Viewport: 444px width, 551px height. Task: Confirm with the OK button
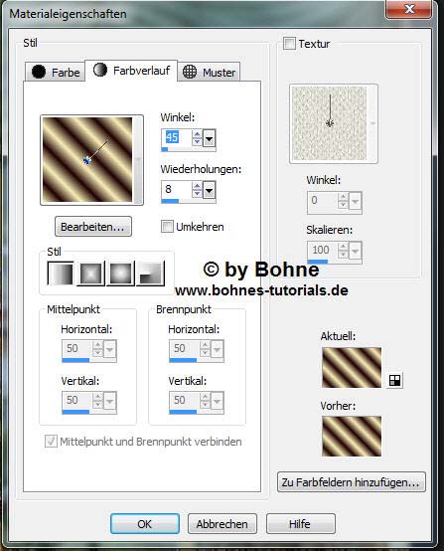coord(145,524)
